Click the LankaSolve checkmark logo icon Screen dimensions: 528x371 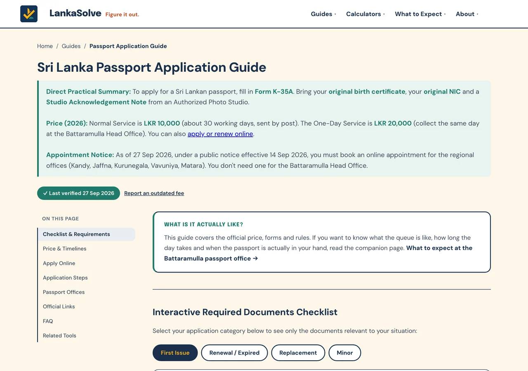point(29,14)
